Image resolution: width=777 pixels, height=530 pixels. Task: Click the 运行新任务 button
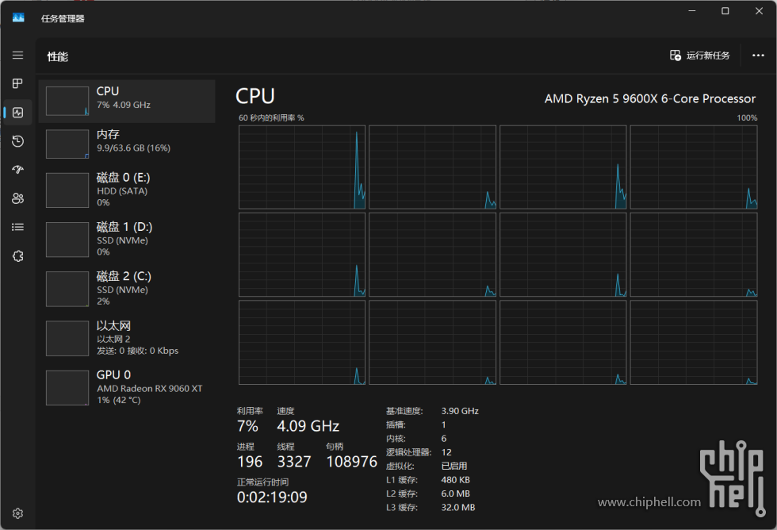(x=699, y=56)
